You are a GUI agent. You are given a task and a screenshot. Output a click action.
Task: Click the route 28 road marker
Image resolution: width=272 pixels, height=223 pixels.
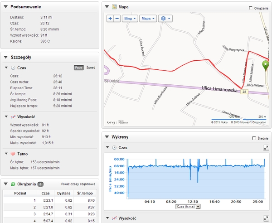point(244,92)
